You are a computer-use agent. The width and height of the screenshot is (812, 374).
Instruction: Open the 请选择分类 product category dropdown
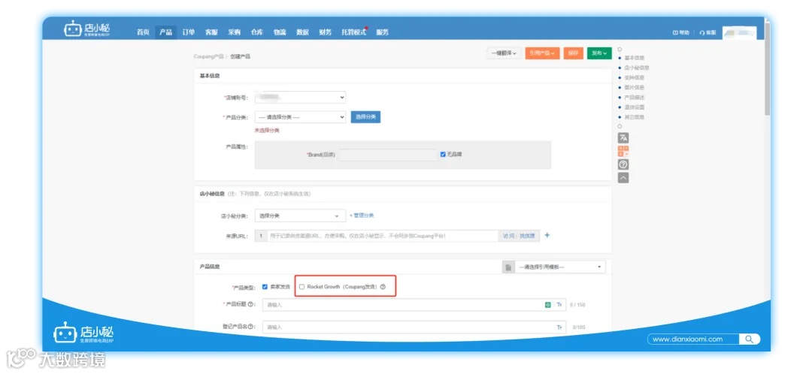pyautogui.click(x=300, y=117)
